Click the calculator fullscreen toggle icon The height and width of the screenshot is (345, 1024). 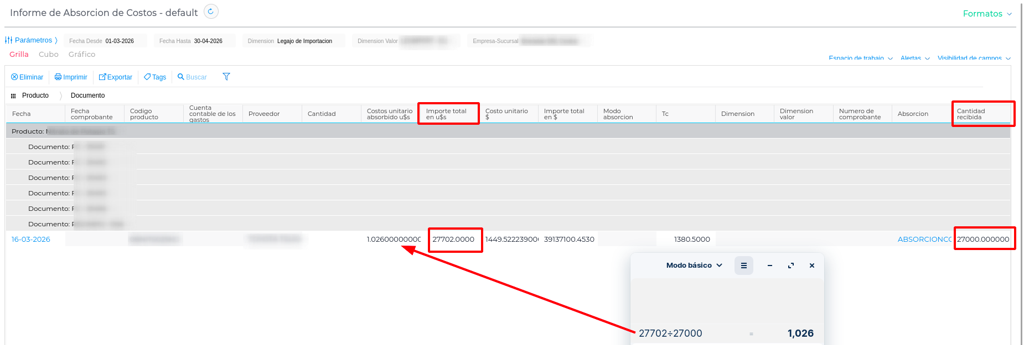tap(791, 266)
